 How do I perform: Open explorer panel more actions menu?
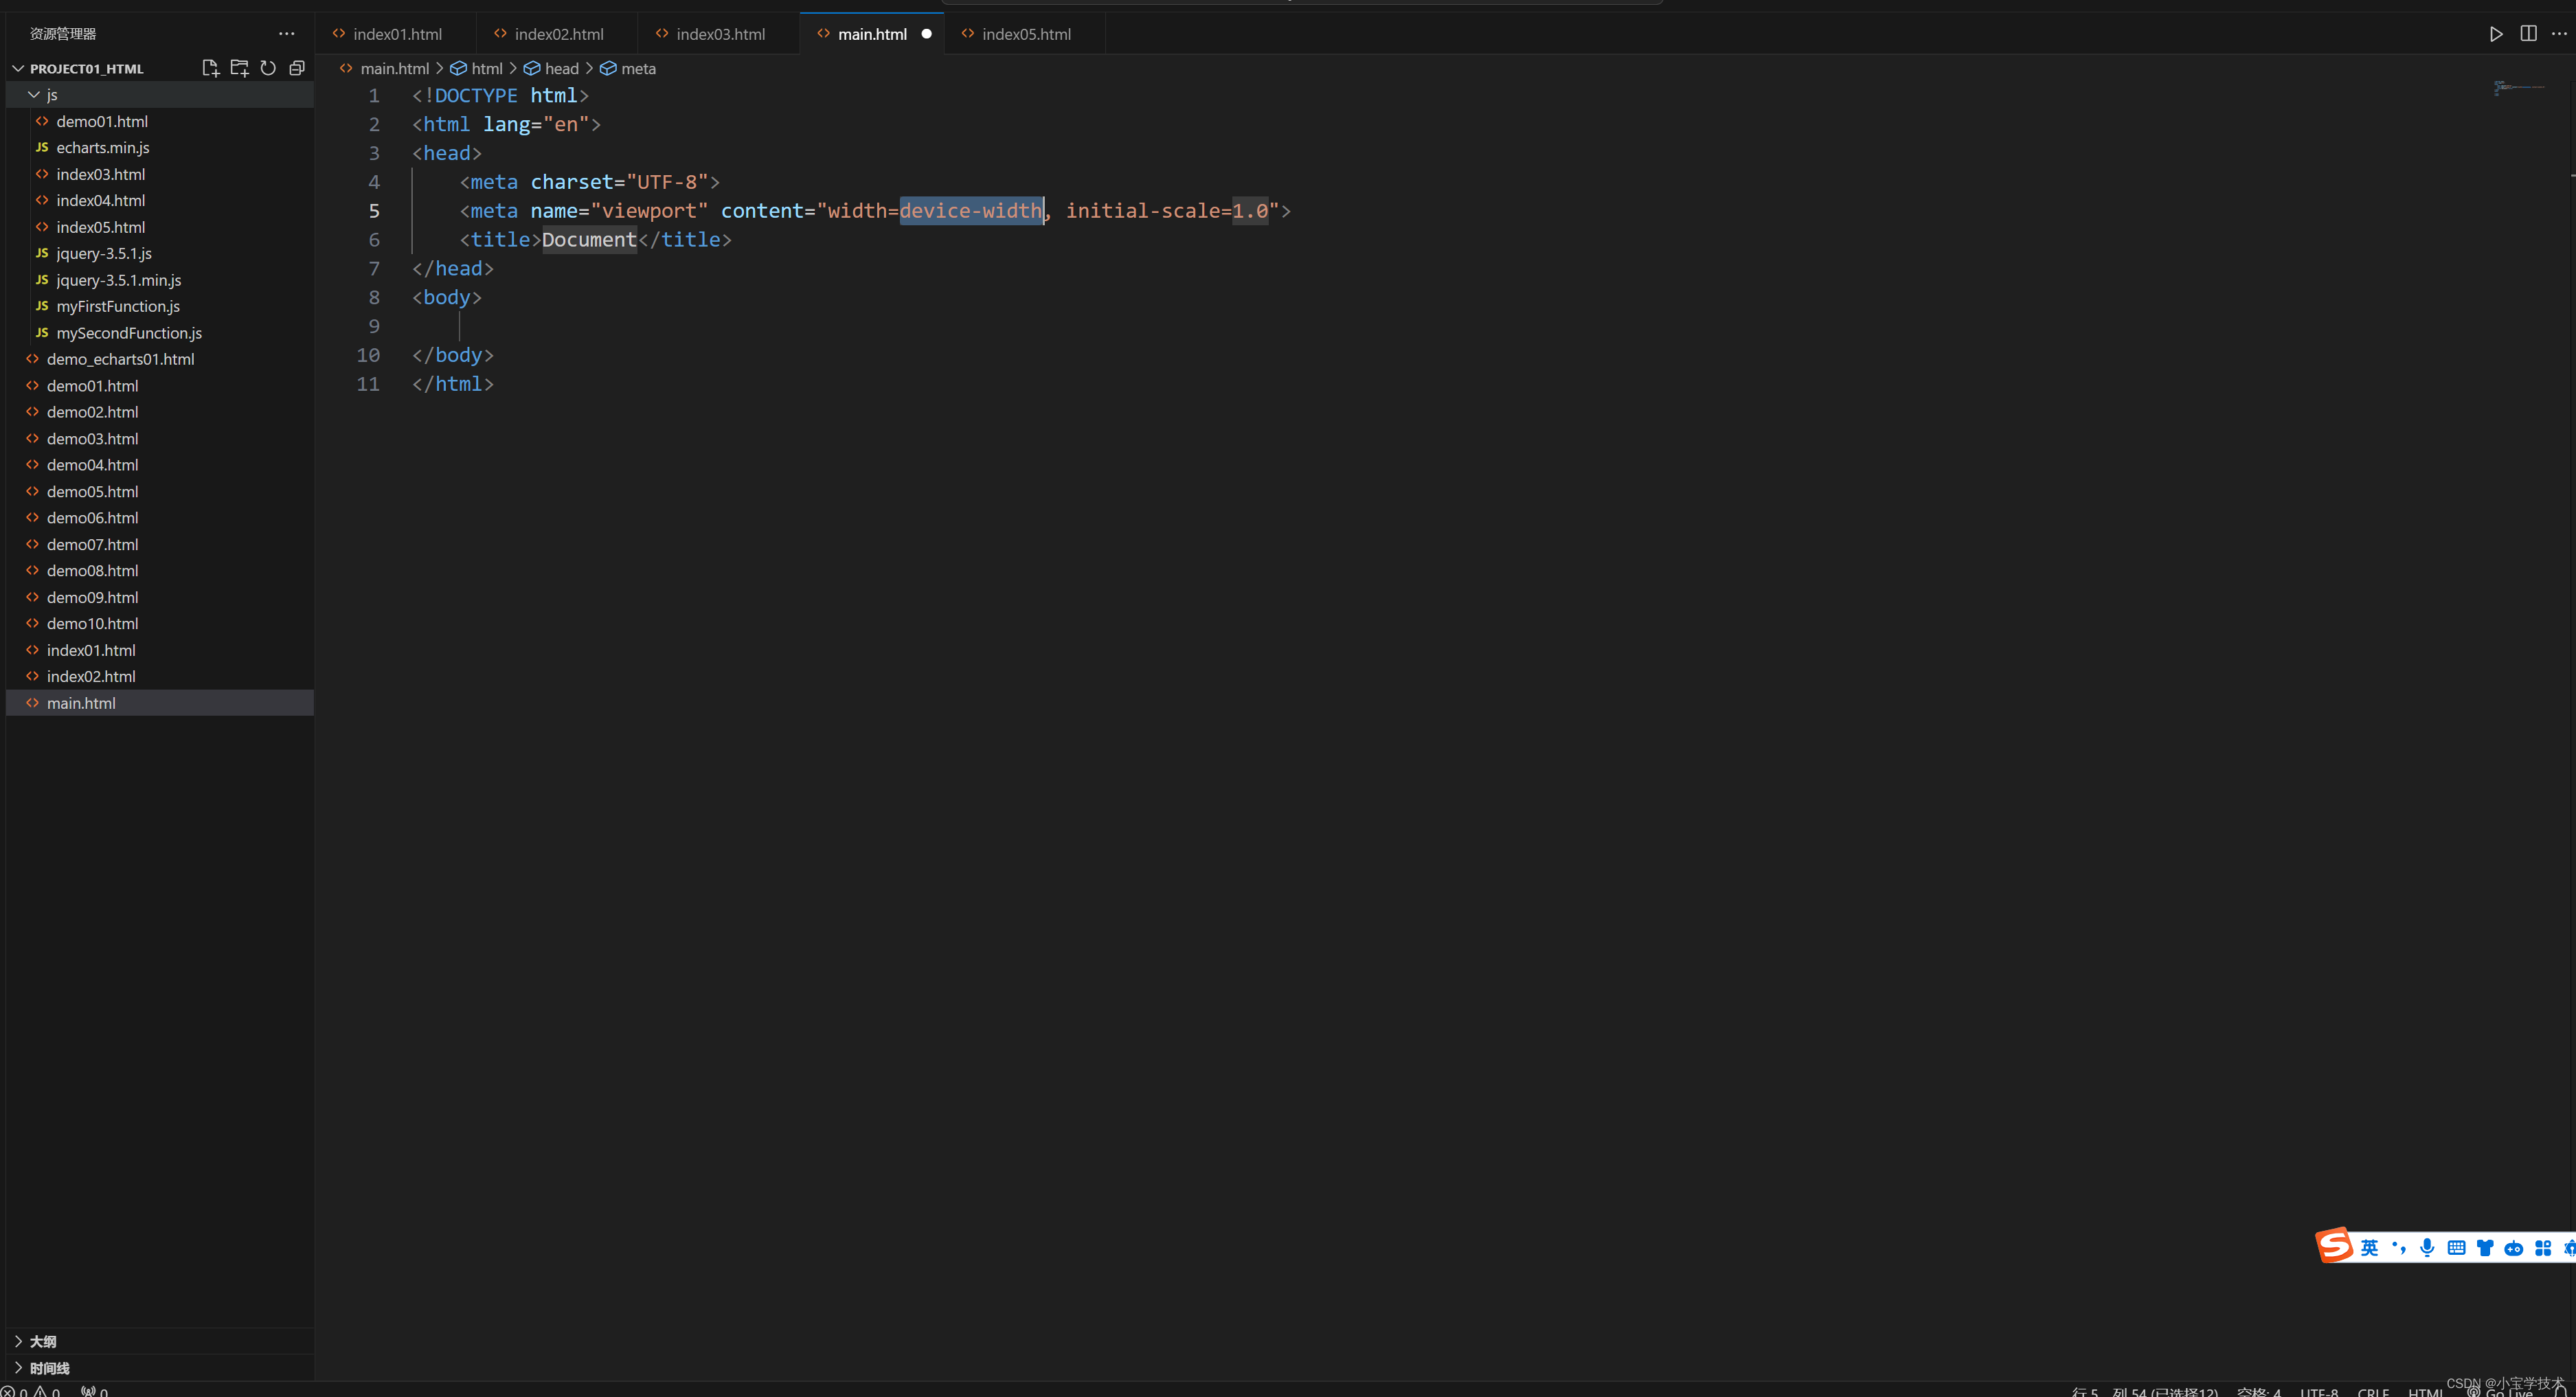coord(287,34)
